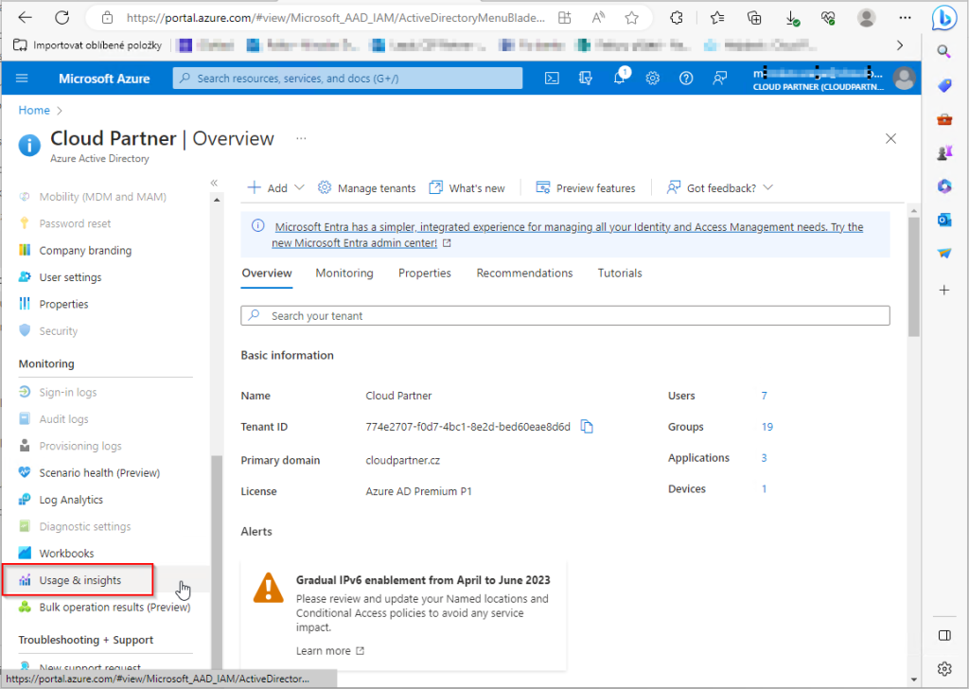The image size is (969, 689).
Task: Open the feedback icon in Azure header
Action: point(719,79)
